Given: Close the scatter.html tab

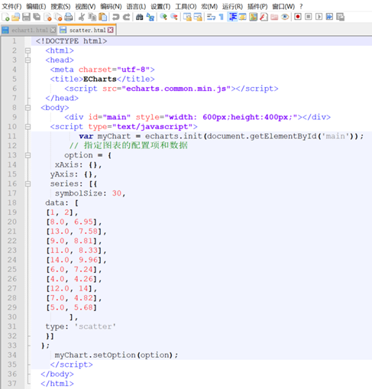Looking at the screenshot, I should 111,30.
